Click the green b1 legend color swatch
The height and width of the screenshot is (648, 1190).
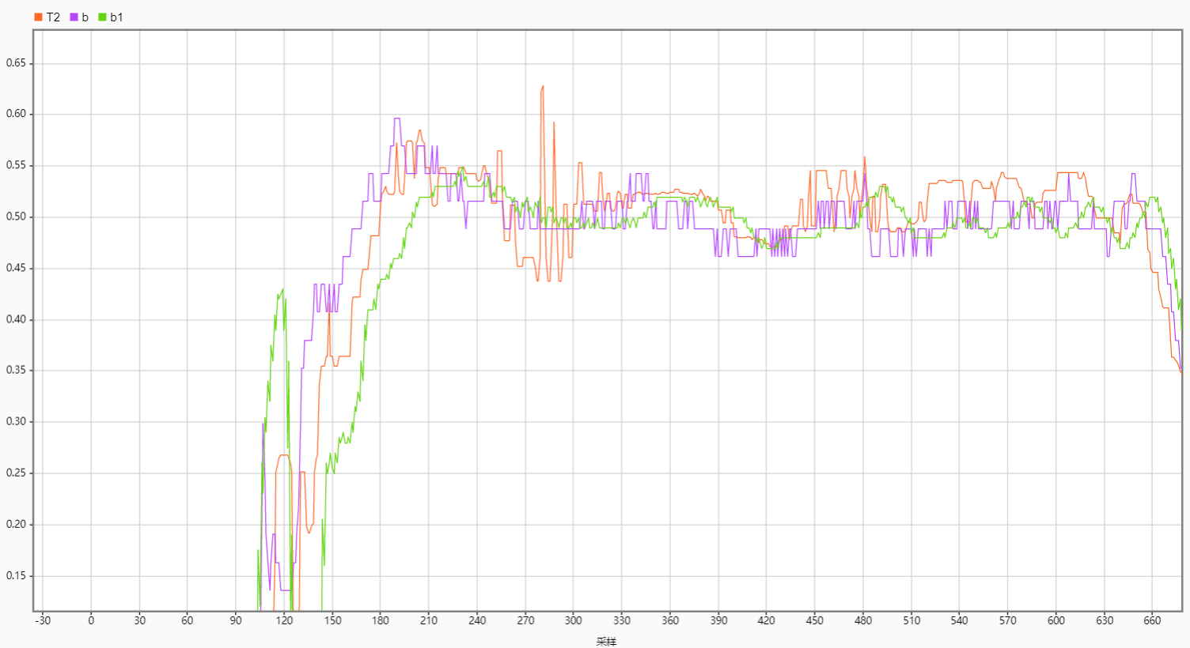pos(102,17)
